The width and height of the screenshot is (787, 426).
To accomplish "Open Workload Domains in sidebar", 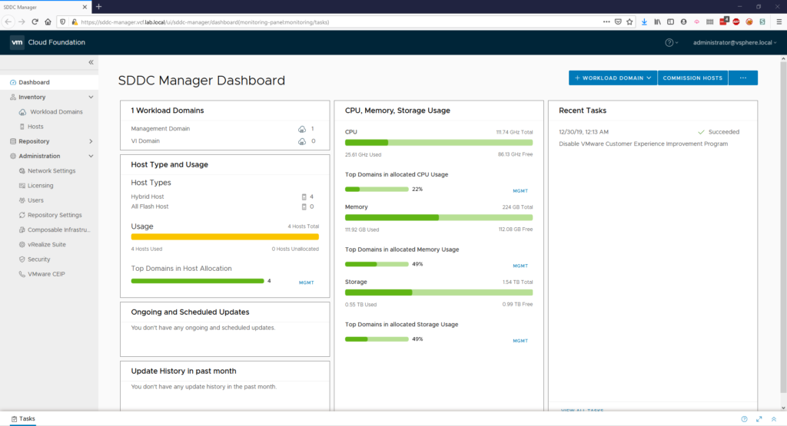I will click(56, 112).
